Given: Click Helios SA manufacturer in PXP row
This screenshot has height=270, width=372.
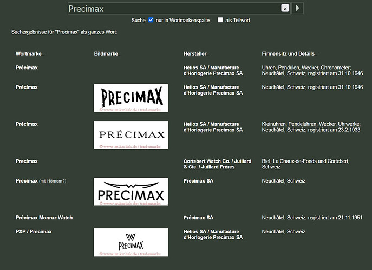Looking at the screenshot, I should pos(213,234).
